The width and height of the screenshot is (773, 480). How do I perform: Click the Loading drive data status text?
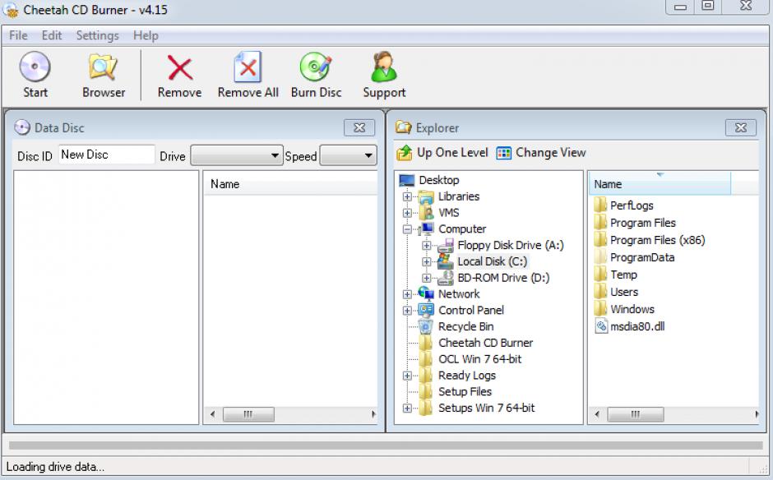55,467
